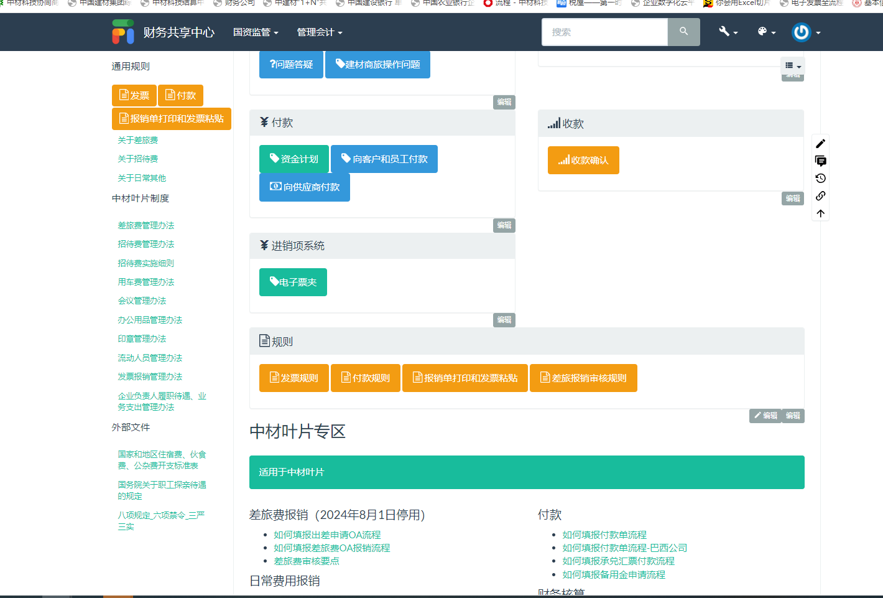Open 发票报销管理办法 link

click(x=150, y=376)
